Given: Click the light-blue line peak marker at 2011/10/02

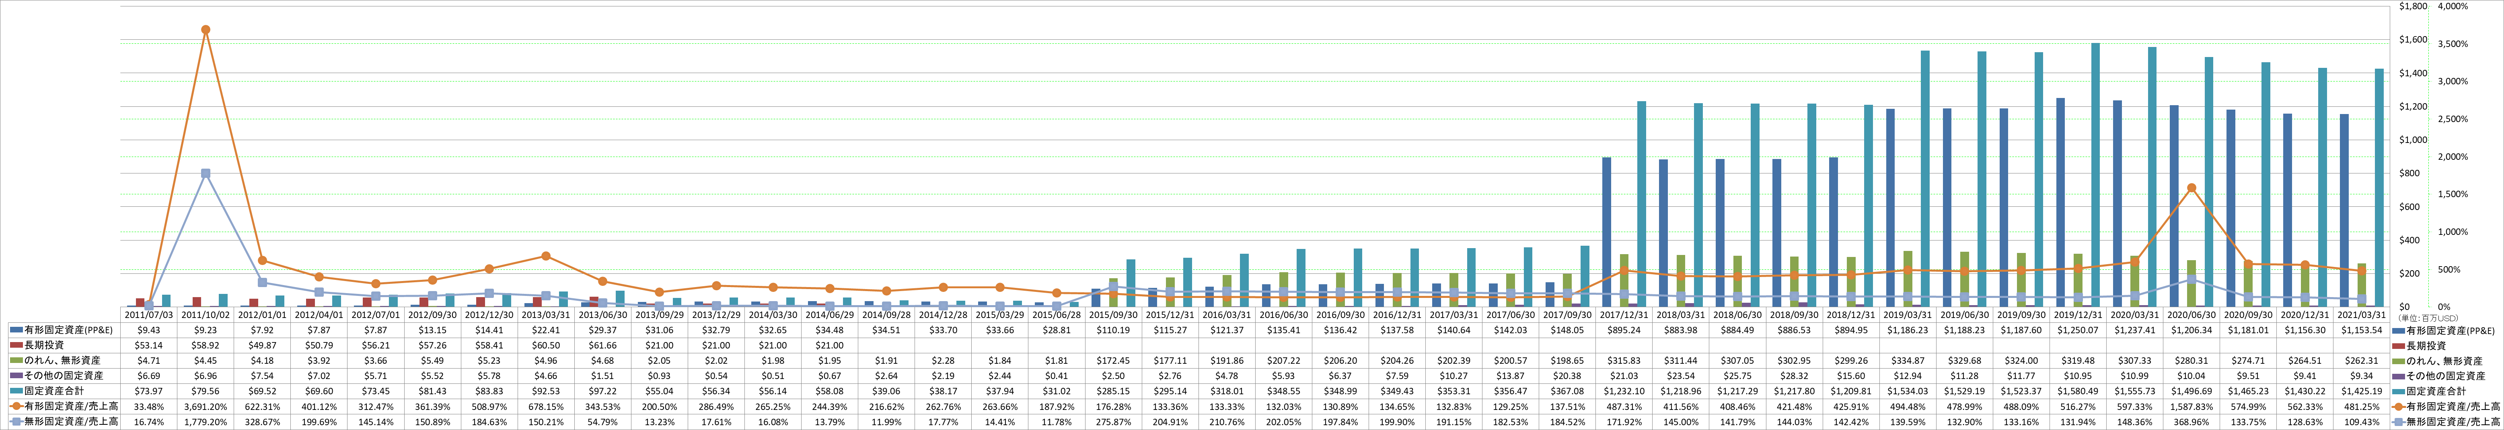Looking at the screenshot, I should [x=205, y=174].
